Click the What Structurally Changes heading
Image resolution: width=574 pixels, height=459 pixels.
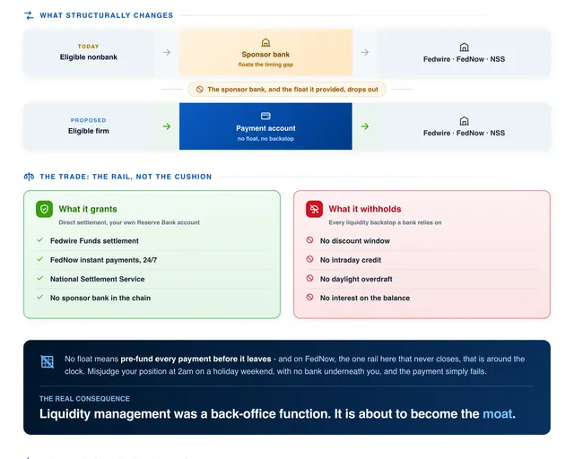(107, 15)
